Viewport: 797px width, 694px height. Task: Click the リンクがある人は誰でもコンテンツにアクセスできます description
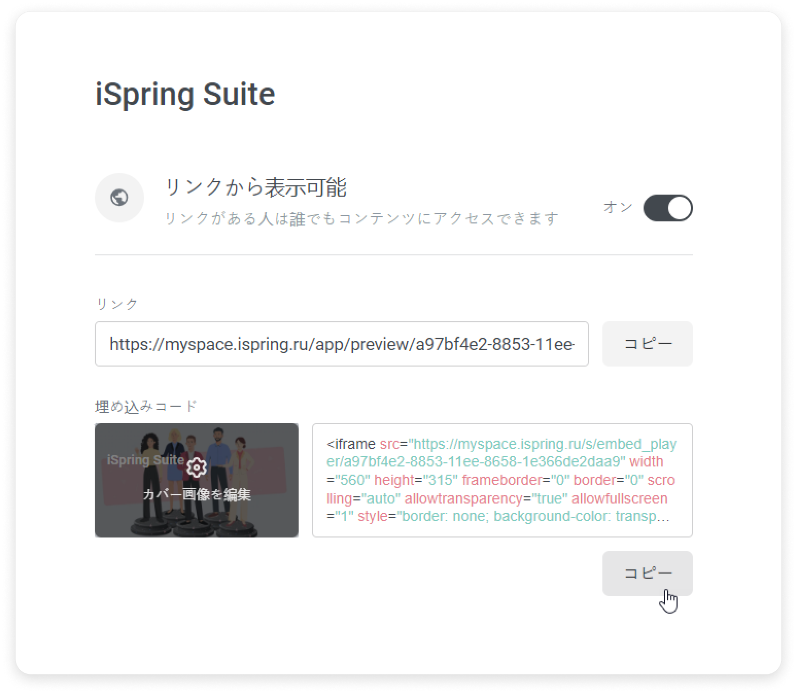pos(361,219)
